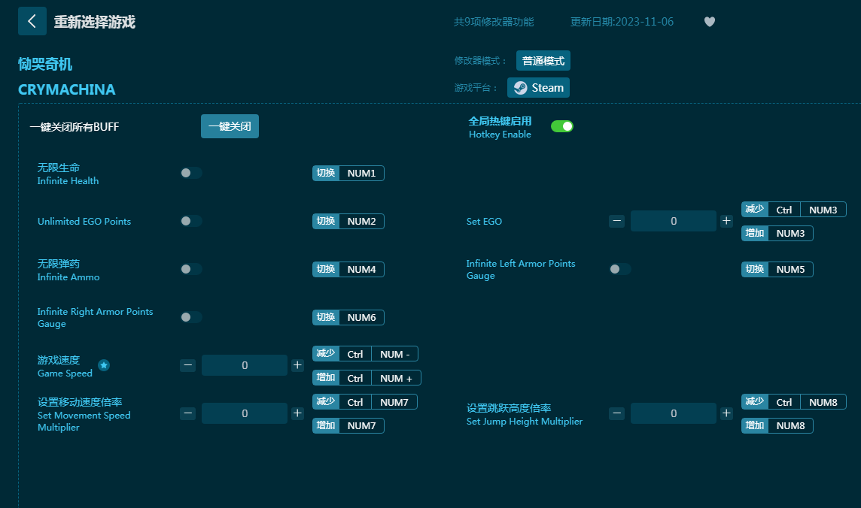This screenshot has height=508, width=861.
Task: Enable Unlimited EGO Points toggle
Action: (x=191, y=221)
